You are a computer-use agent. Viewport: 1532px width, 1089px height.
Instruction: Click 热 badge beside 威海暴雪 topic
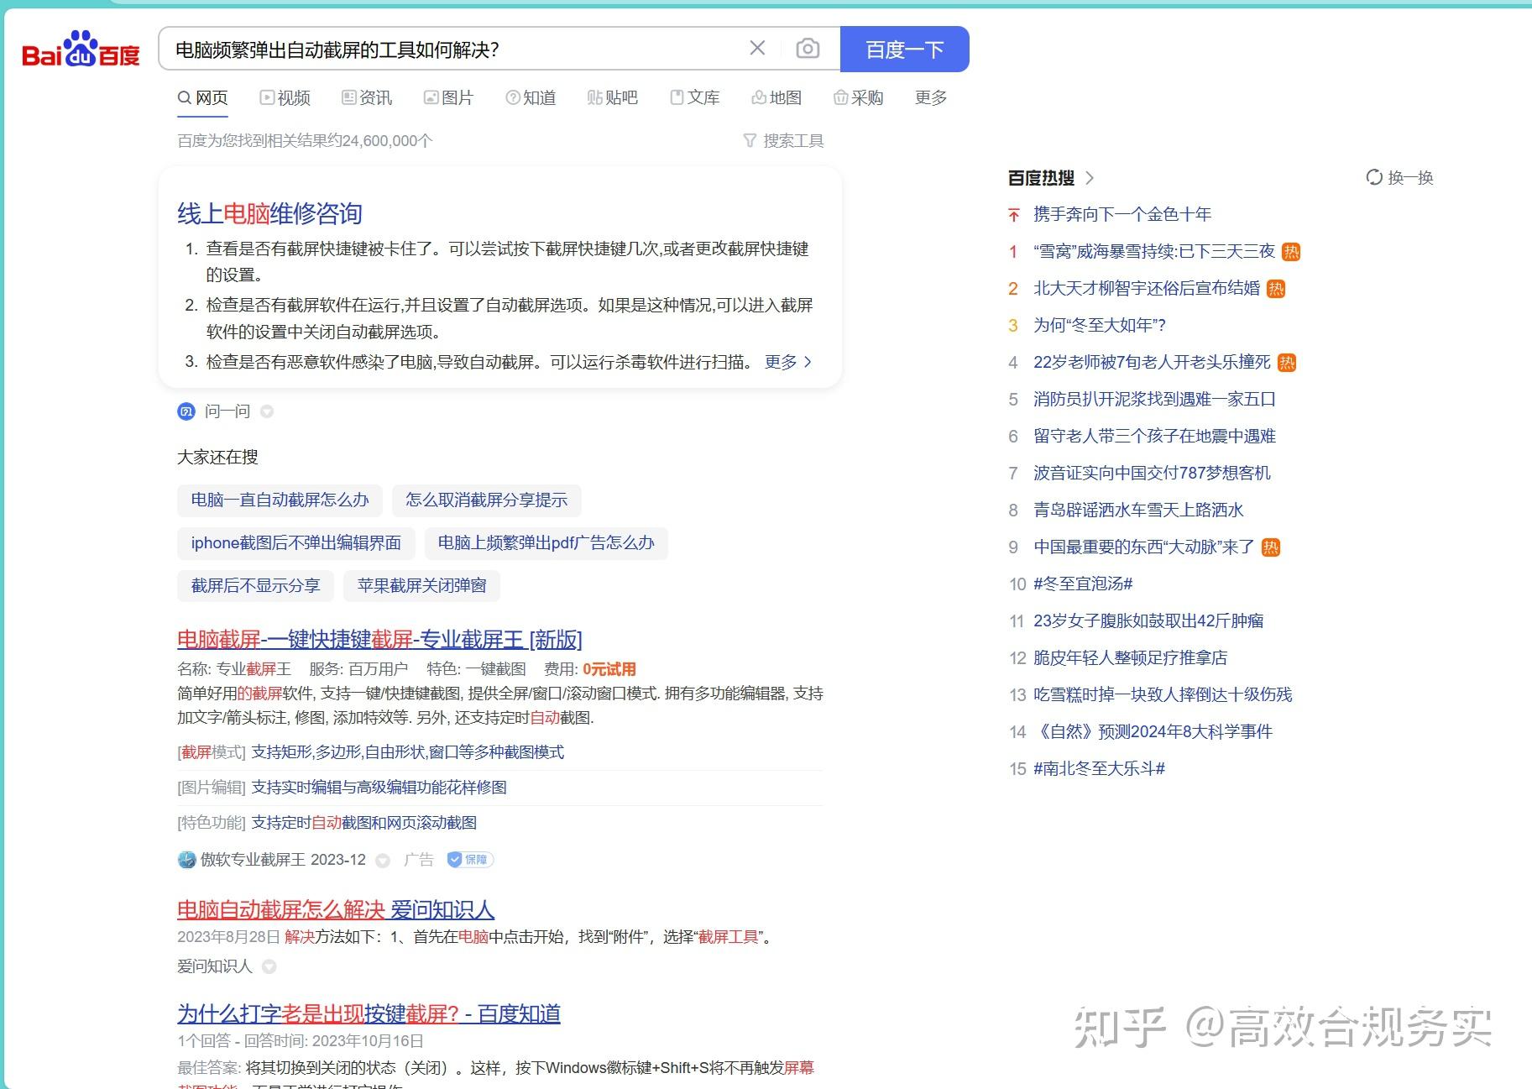pos(1292,252)
